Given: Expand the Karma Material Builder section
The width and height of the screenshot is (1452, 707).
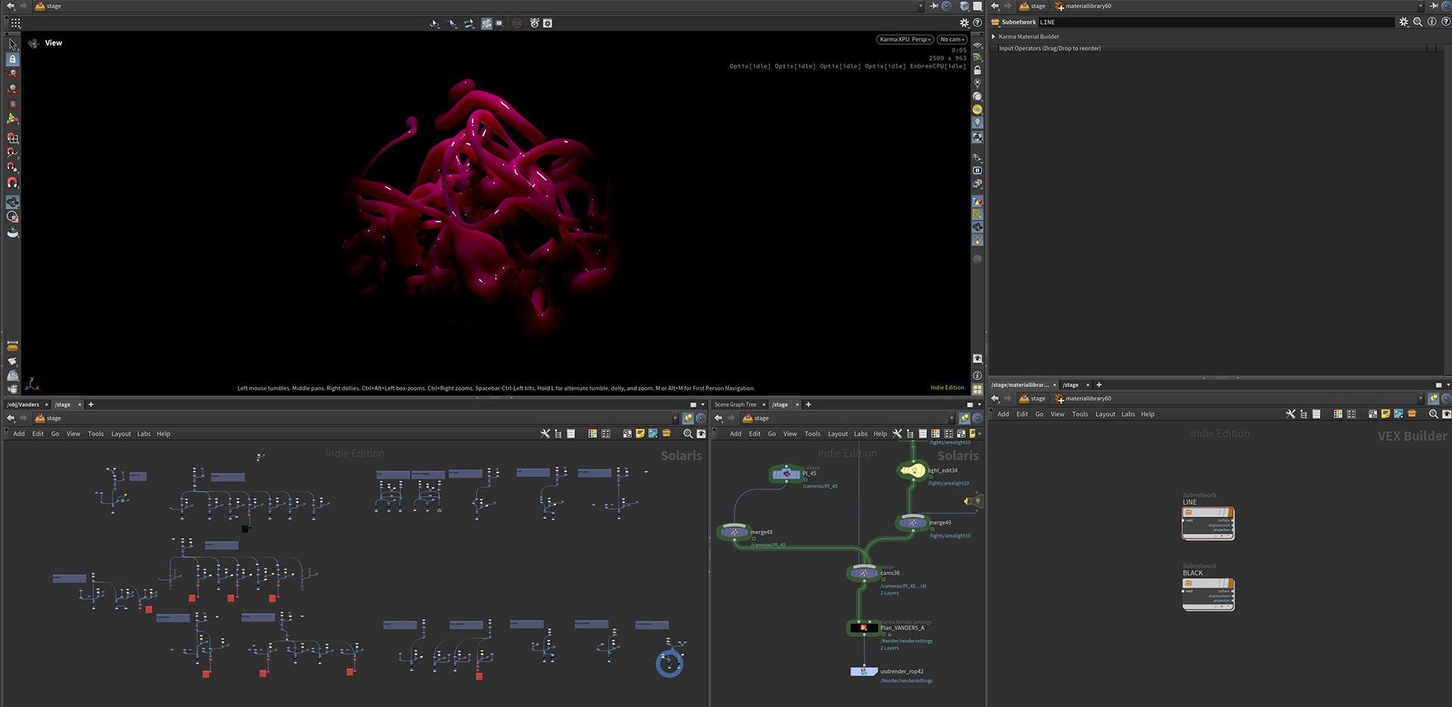Looking at the screenshot, I should coord(994,36).
